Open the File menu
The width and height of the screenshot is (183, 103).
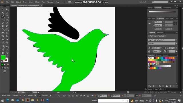point(7,2)
